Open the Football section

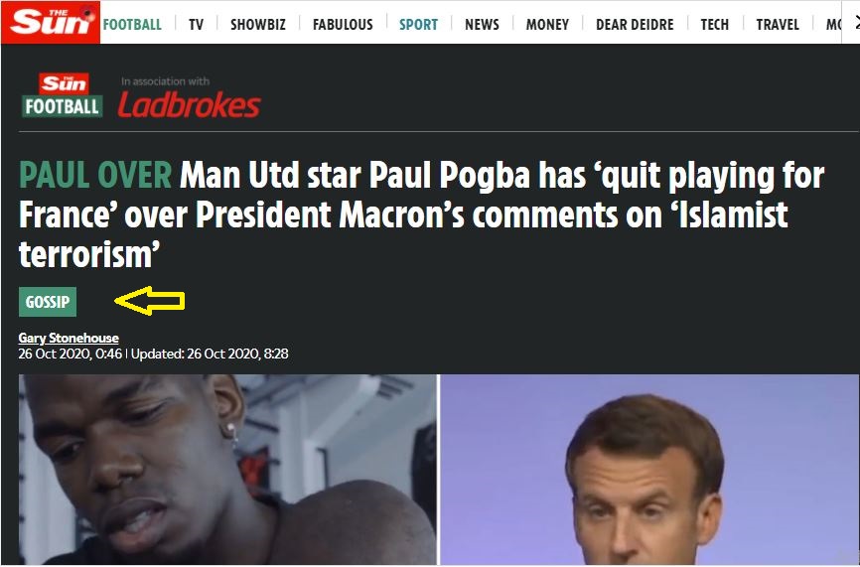point(132,25)
